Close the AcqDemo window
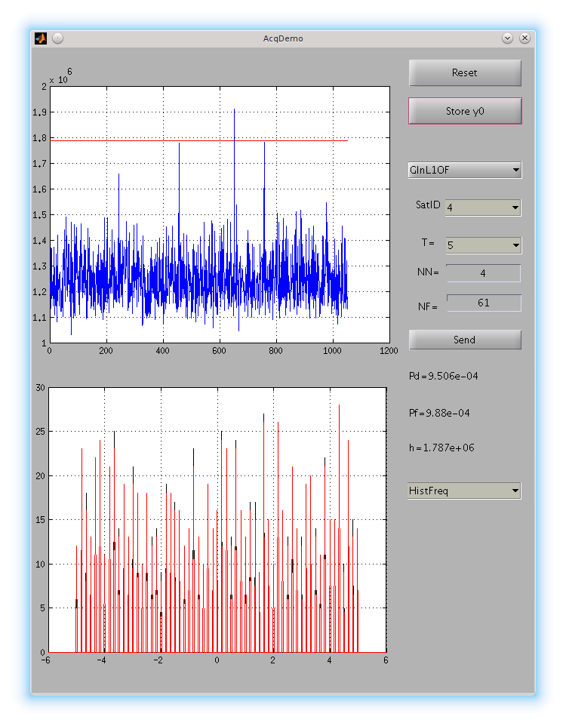The height and width of the screenshot is (726, 566). [x=524, y=38]
